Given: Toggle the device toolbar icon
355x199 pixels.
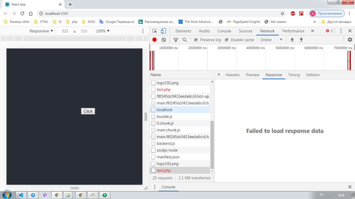Looking at the screenshot, I should click(163, 31).
